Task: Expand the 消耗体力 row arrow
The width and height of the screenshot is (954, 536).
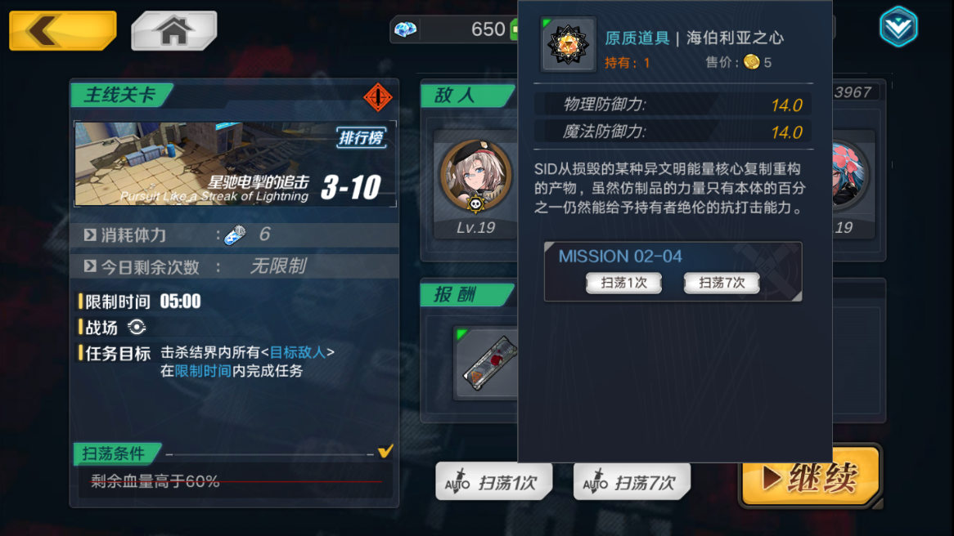Action: 90,234
